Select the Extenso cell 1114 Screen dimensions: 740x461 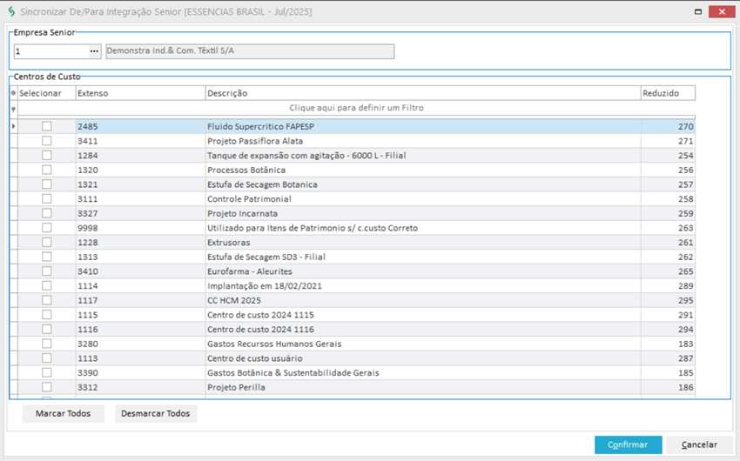[x=141, y=285]
